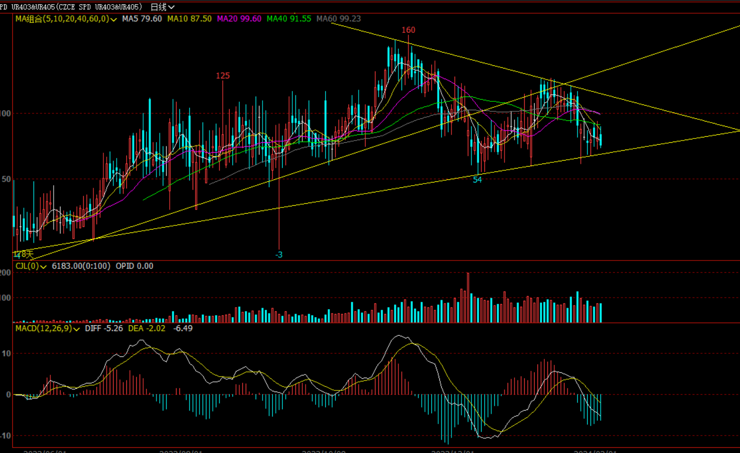740x453 pixels.
Task: Click the MA5 79.60 label
Action: (x=142, y=19)
